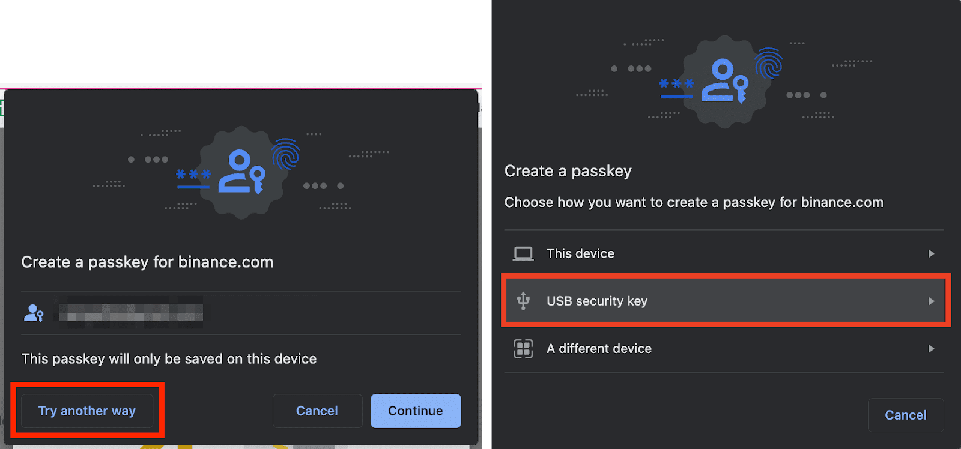Expand the USB security key arrow
This screenshot has height=449, width=961.
[x=931, y=301]
